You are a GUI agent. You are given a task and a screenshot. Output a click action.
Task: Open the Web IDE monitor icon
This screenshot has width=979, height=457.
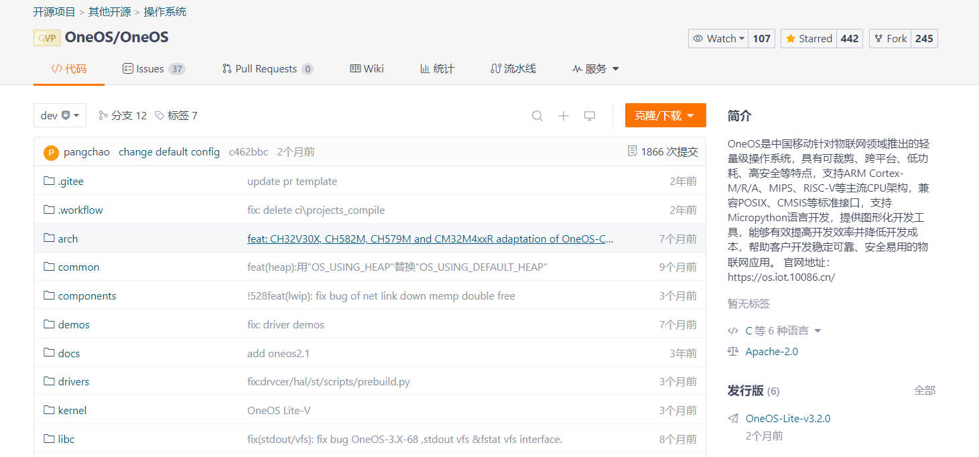(x=590, y=116)
